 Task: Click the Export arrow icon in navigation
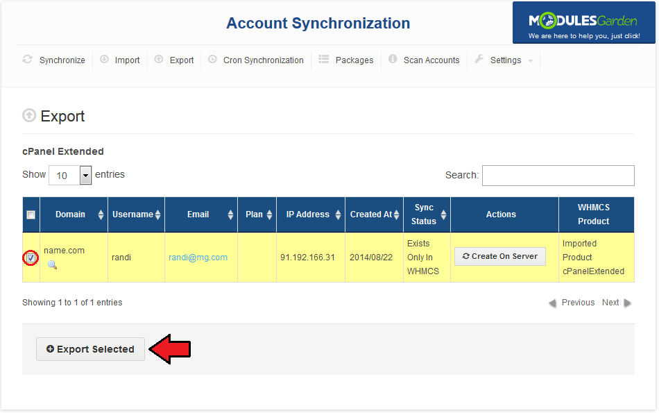point(158,59)
